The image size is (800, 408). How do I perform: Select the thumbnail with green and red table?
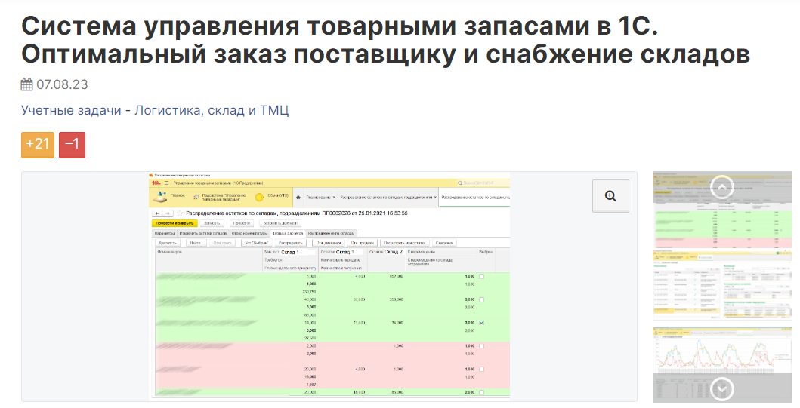coord(722,210)
